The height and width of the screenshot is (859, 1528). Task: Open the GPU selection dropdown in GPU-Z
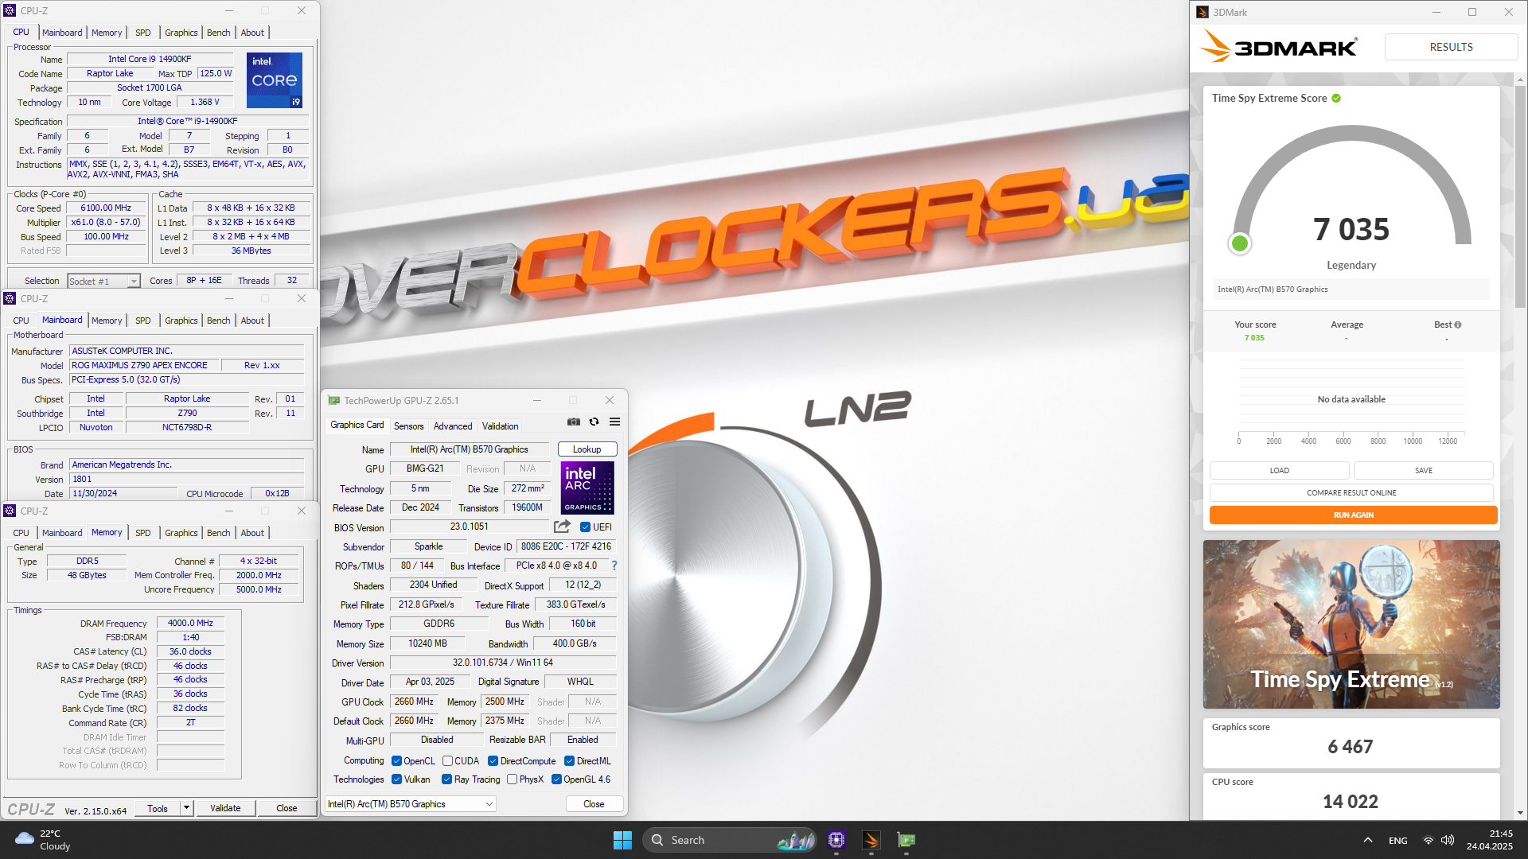click(x=411, y=804)
